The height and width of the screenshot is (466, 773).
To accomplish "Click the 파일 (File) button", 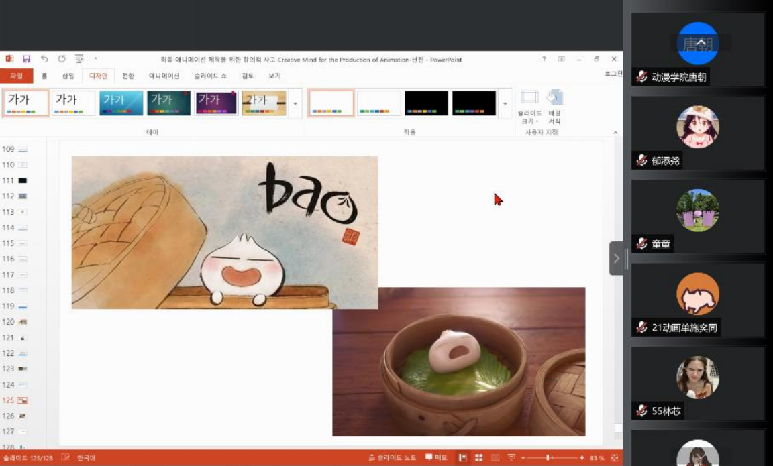I will pyautogui.click(x=16, y=76).
